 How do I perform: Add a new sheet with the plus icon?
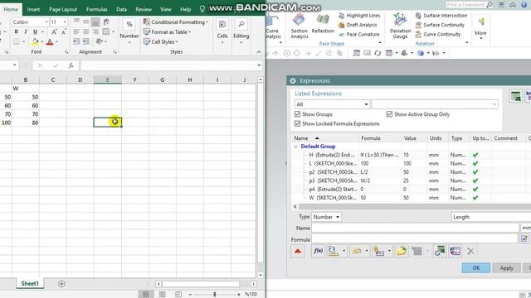[x=61, y=284]
